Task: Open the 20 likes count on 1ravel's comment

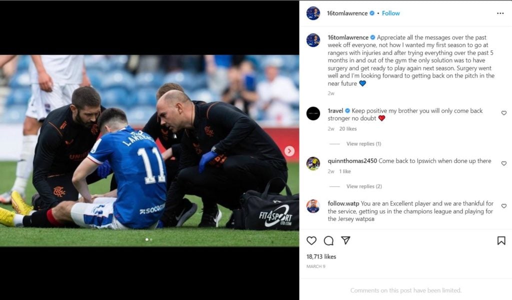Action: 348,128
